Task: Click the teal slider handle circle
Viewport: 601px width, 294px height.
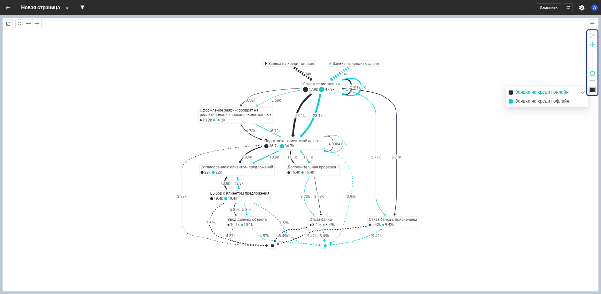Action: (592, 73)
